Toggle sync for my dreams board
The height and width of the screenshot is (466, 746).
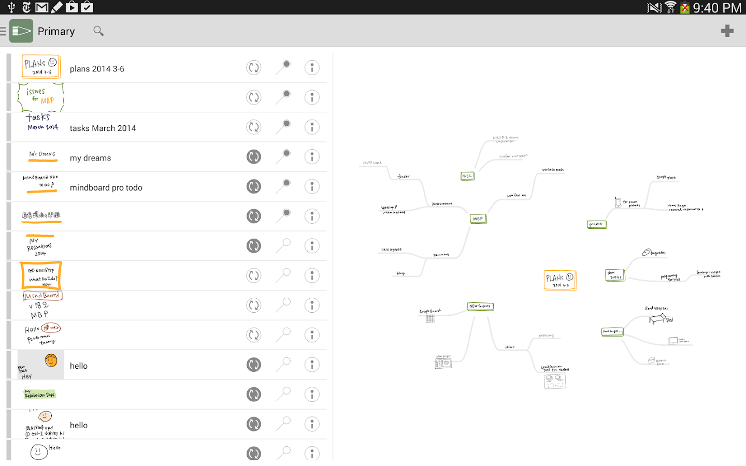pos(254,157)
